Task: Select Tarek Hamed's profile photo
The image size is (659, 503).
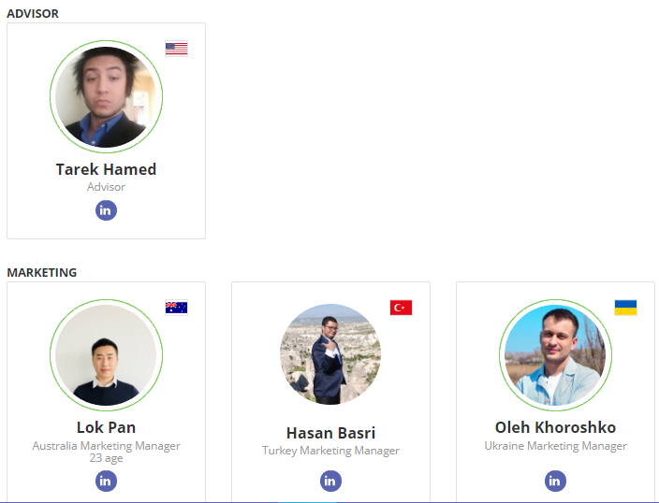Action: (106, 96)
